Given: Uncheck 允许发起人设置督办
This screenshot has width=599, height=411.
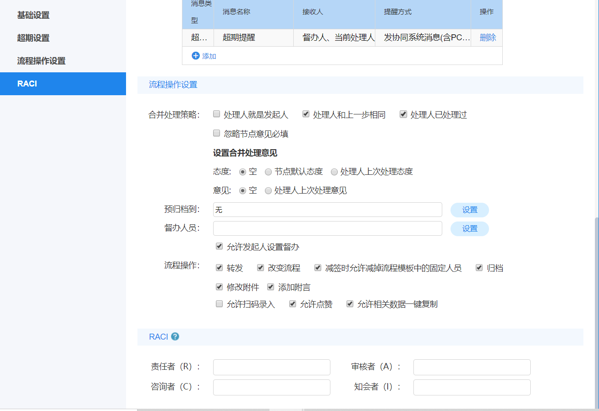Looking at the screenshot, I should click(219, 246).
